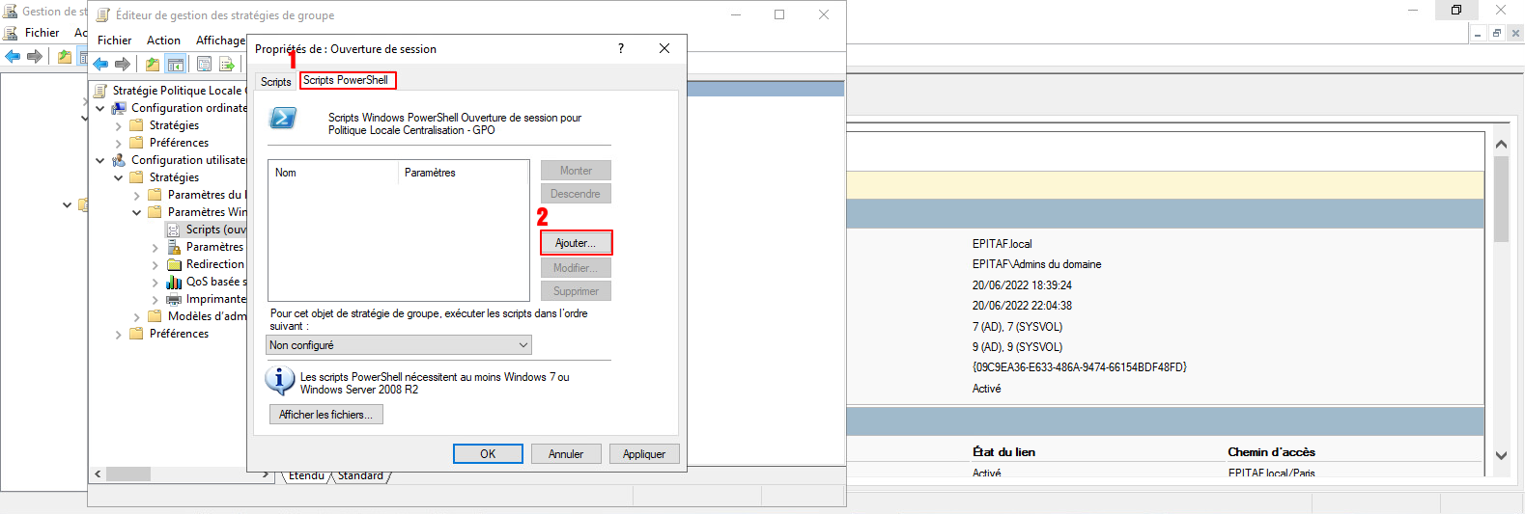Collapse the Paramètres Windows tree node

[136, 212]
